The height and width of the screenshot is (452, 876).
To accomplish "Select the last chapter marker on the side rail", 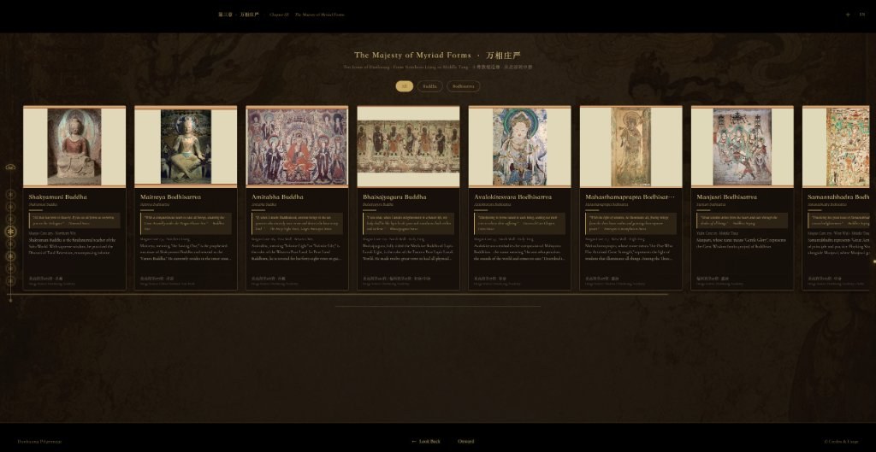I will (10, 281).
